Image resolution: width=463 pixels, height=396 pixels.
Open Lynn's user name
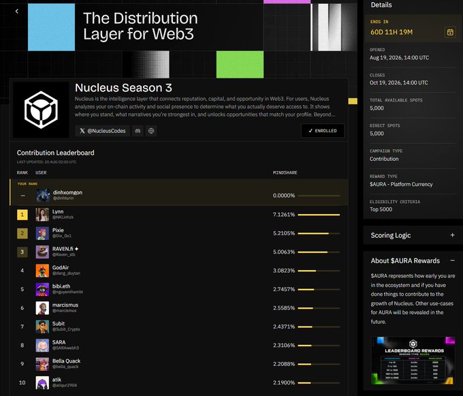[x=58, y=211]
